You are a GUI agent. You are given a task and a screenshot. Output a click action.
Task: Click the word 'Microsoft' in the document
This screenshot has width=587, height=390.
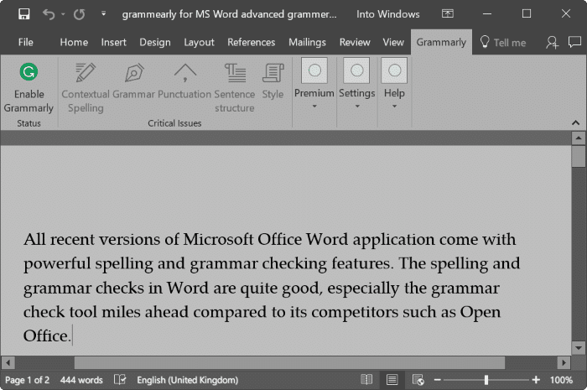pos(218,239)
